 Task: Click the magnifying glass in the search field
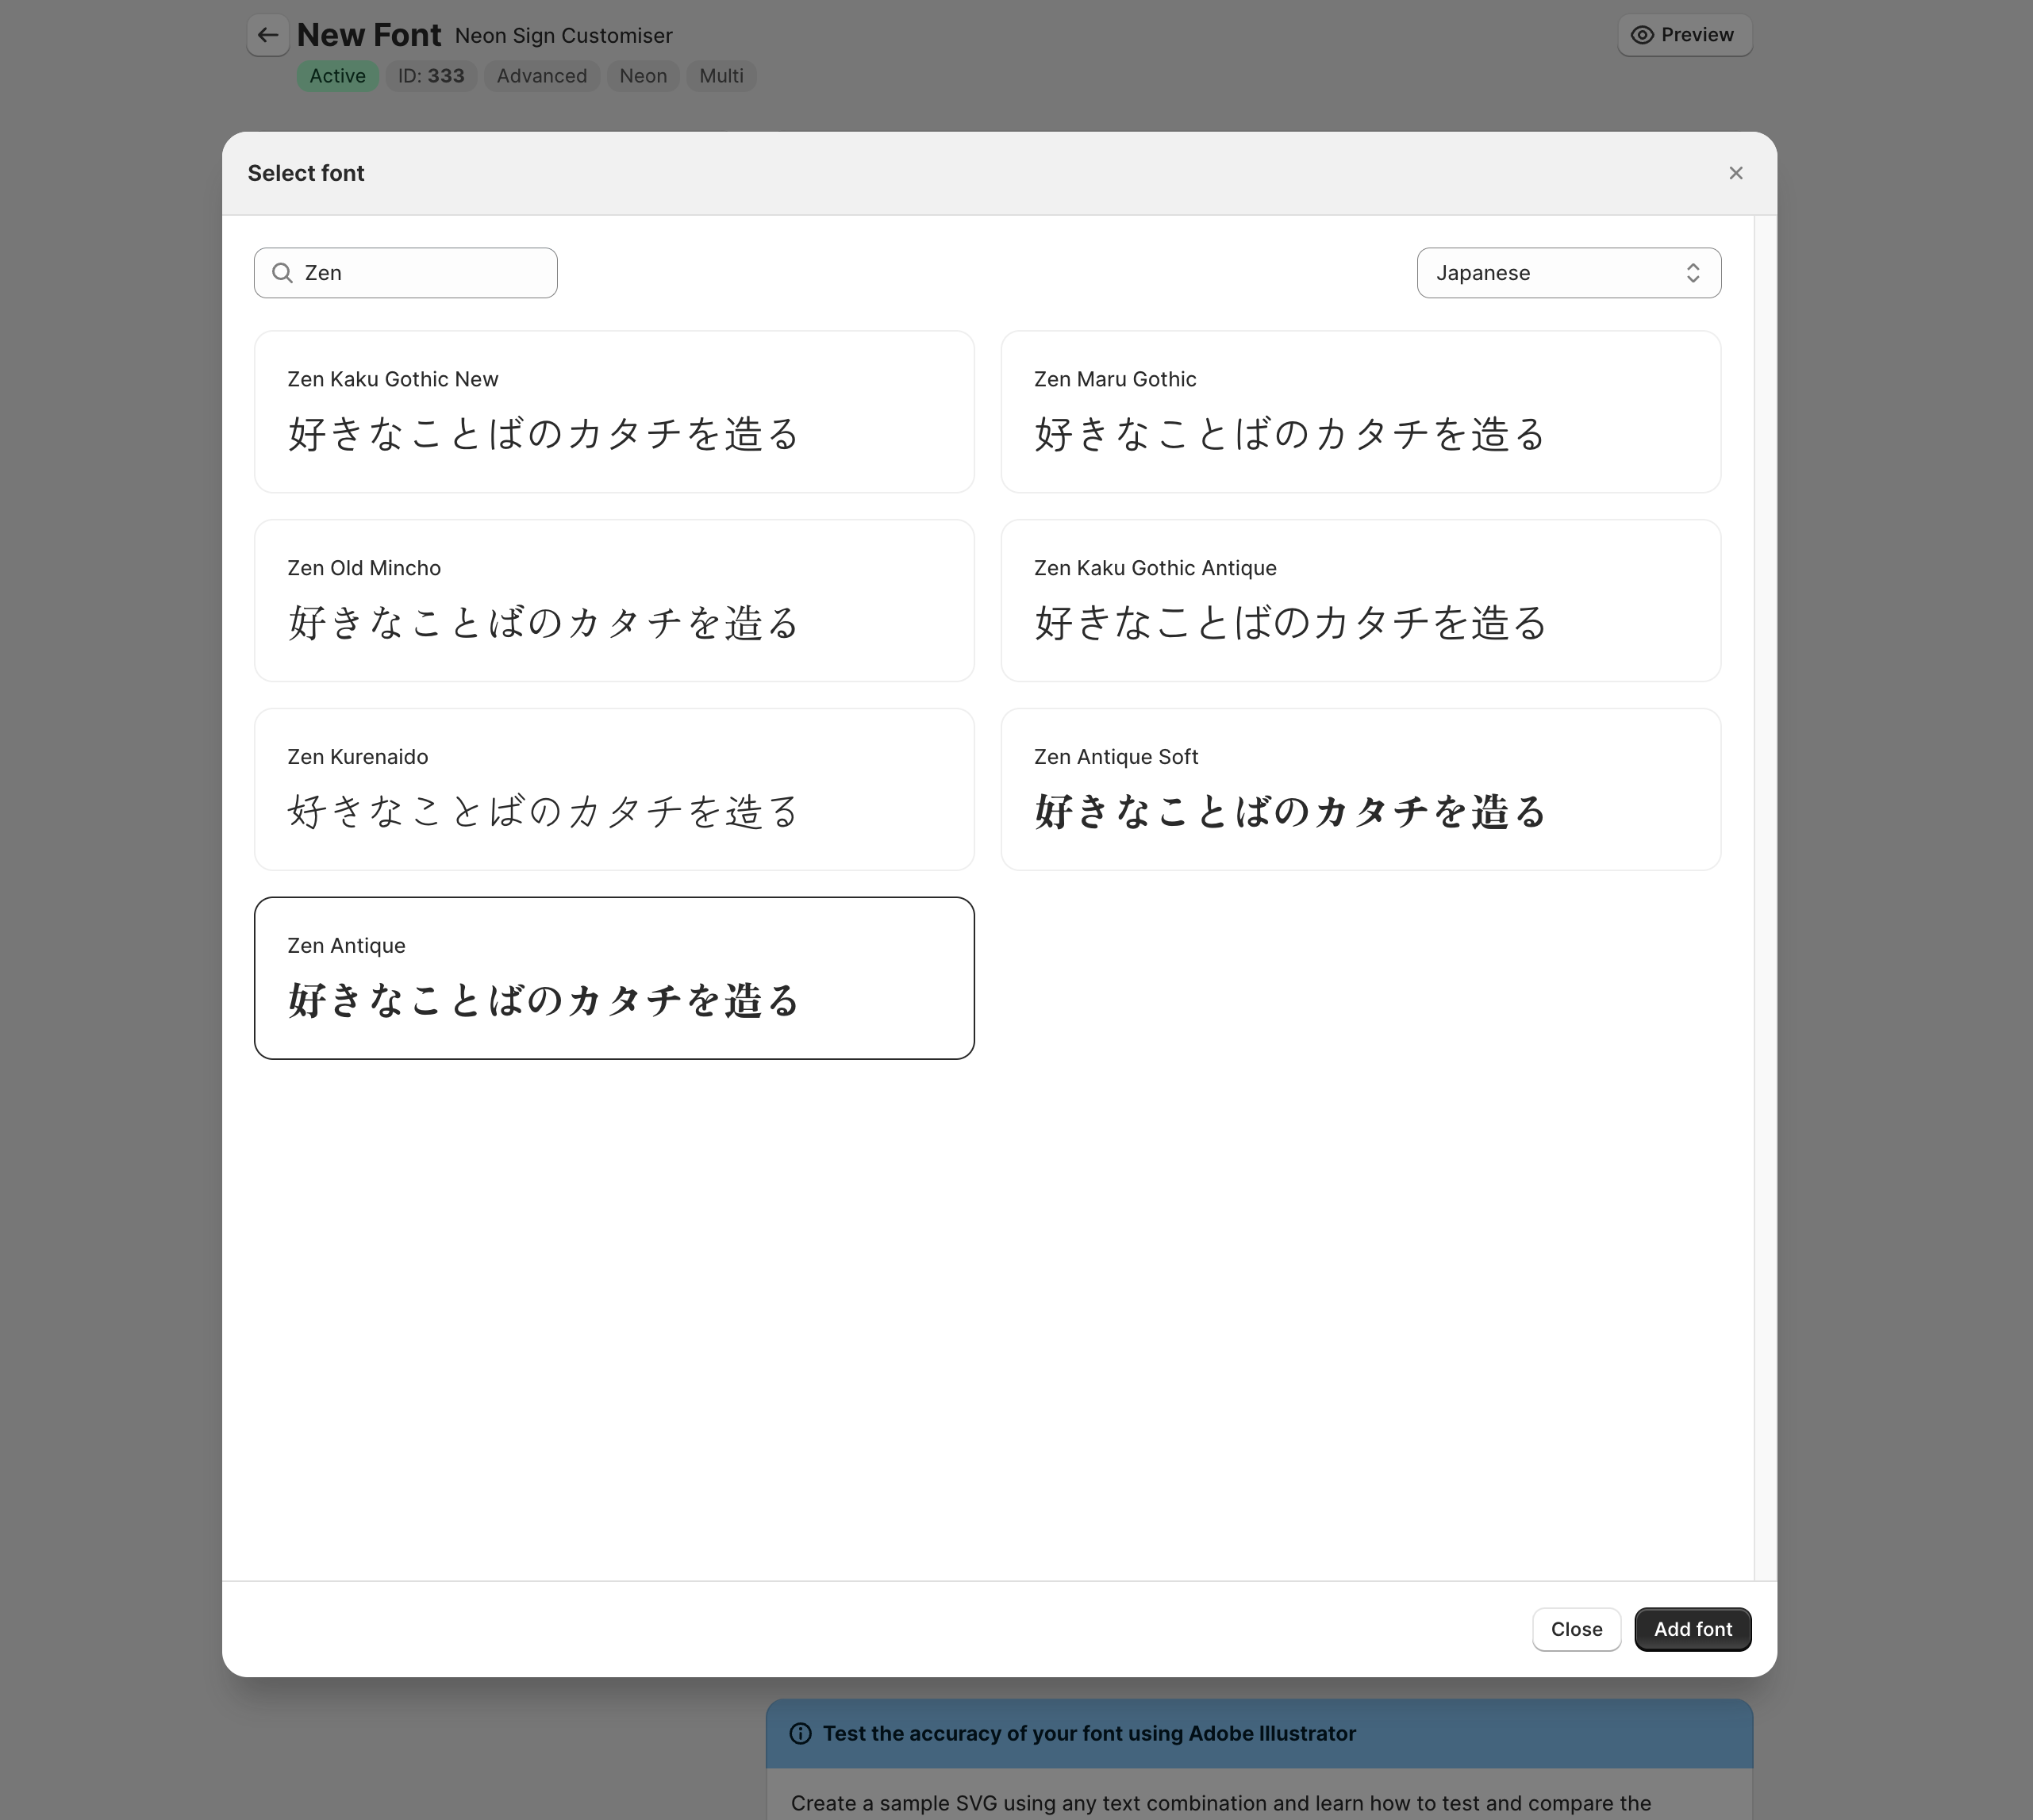click(x=282, y=272)
